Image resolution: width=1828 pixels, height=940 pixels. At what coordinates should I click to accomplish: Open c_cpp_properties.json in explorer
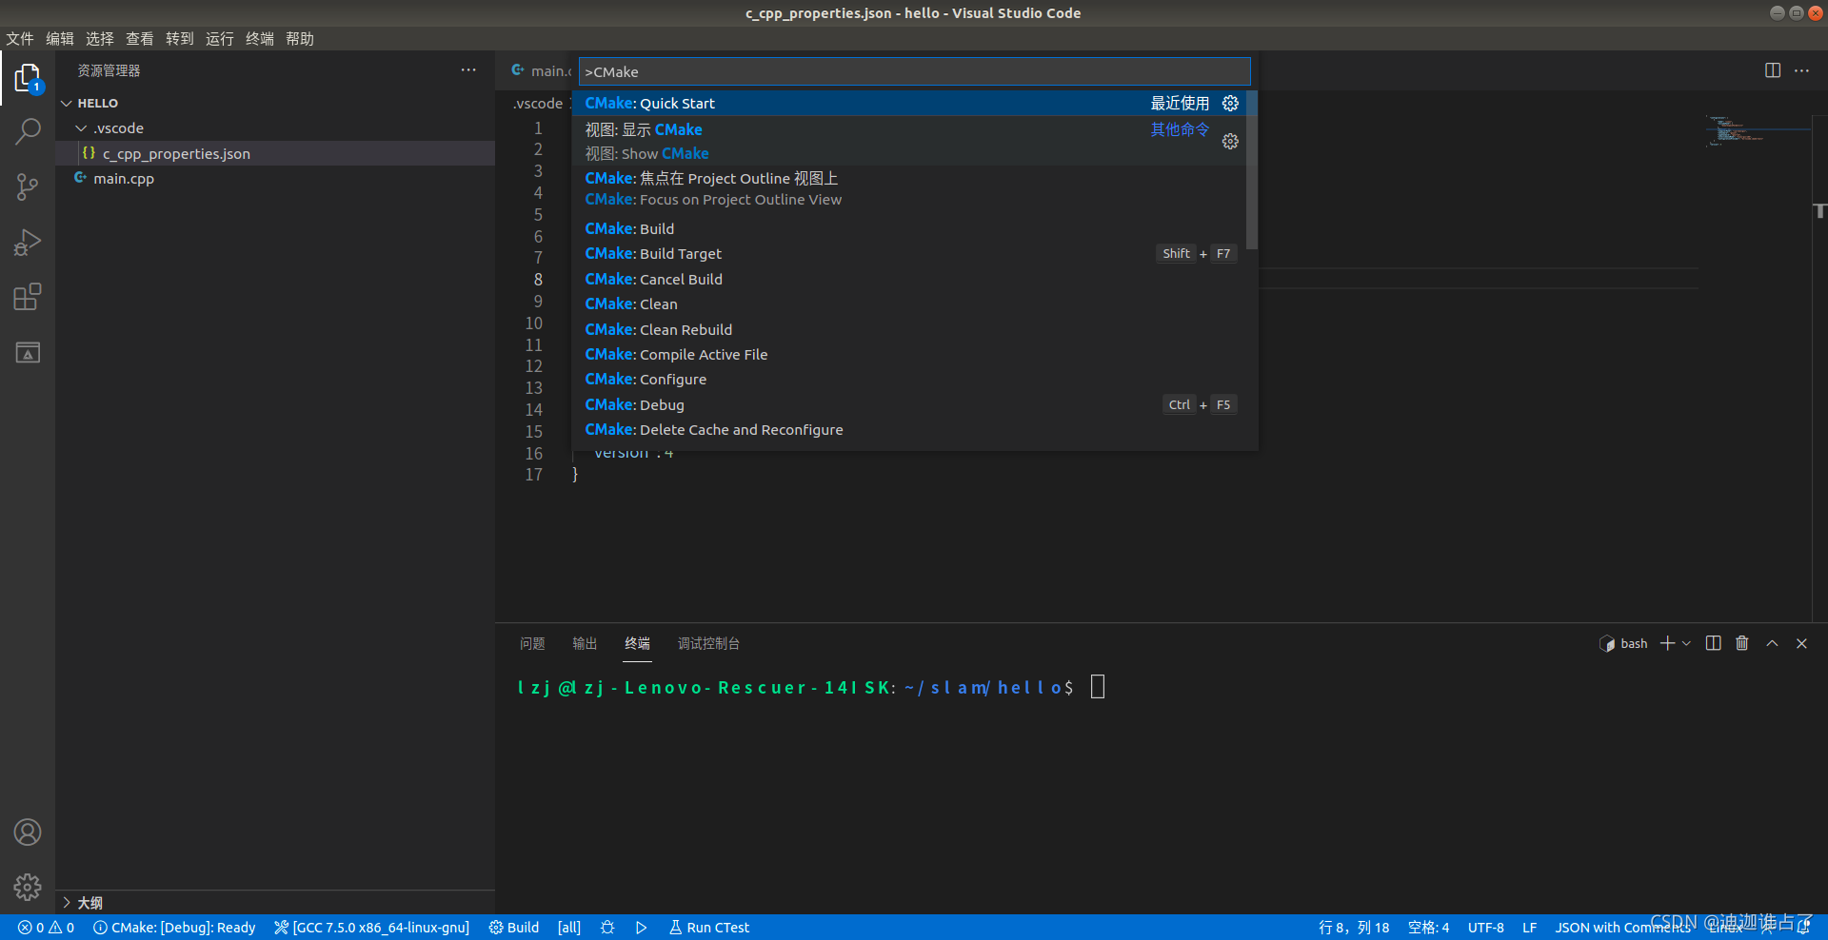[275, 153]
